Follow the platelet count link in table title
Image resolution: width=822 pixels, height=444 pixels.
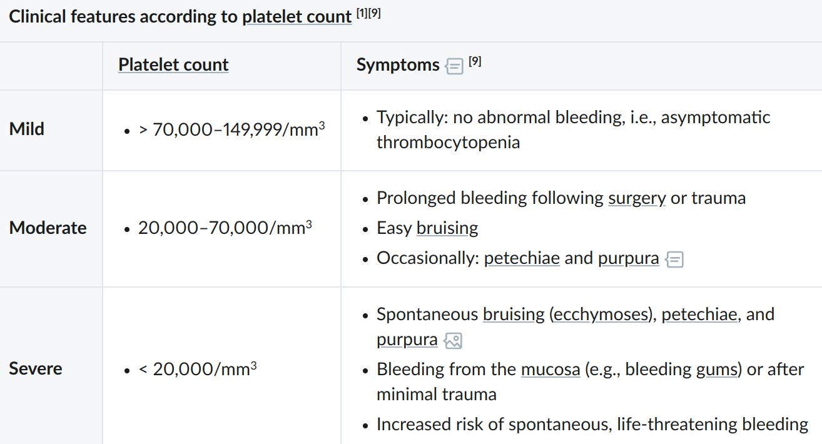click(x=297, y=16)
